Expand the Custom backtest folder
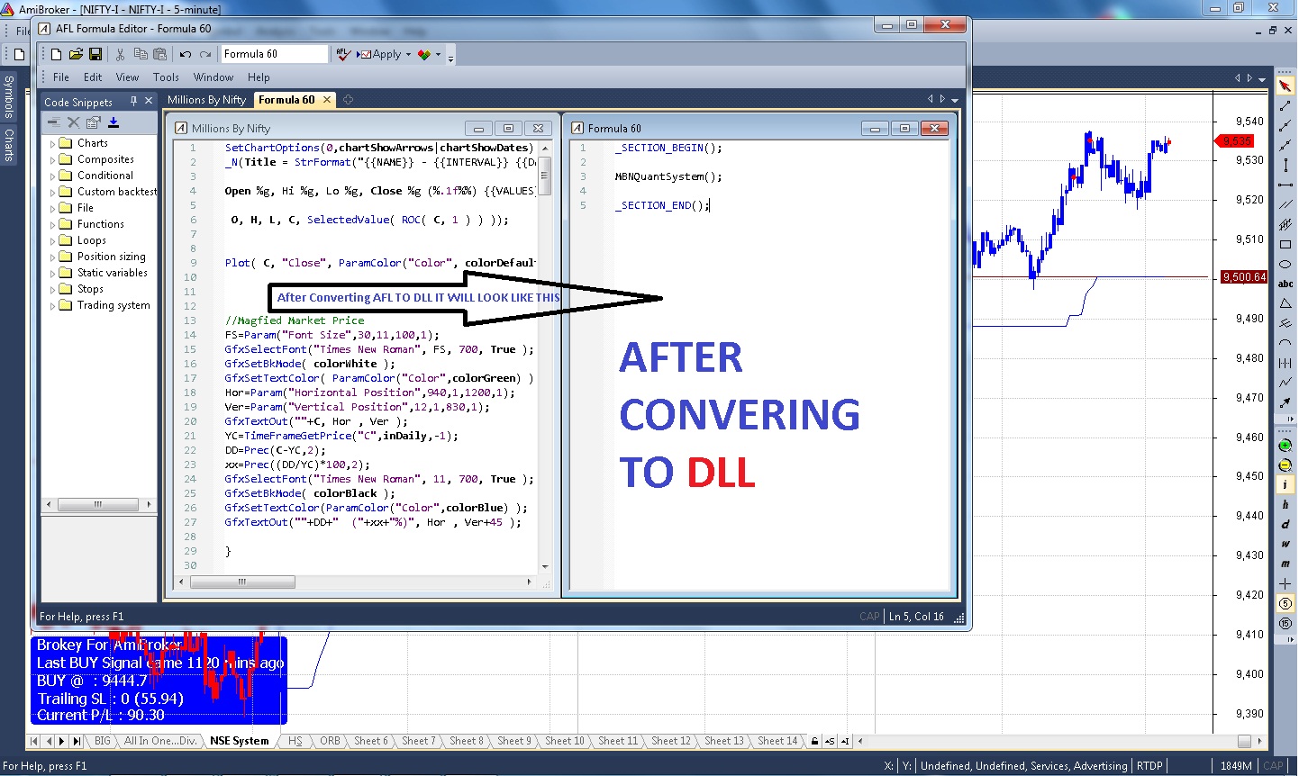 (52, 192)
